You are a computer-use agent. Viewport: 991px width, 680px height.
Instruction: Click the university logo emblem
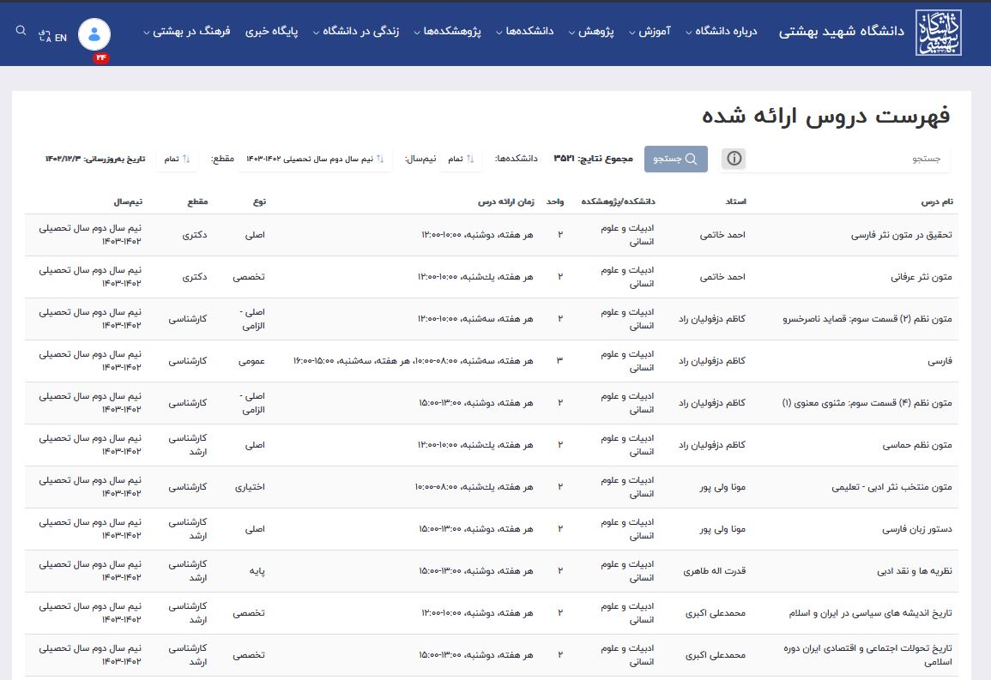pos(938,33)
